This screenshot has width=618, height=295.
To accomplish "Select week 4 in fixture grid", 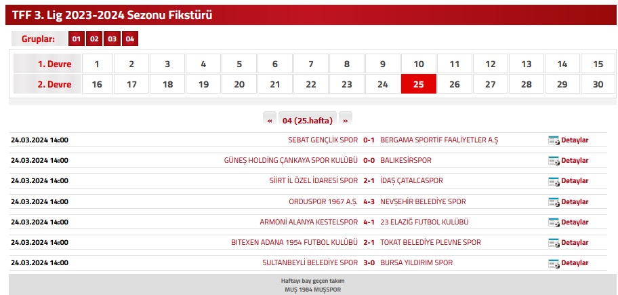I will 203,64.
